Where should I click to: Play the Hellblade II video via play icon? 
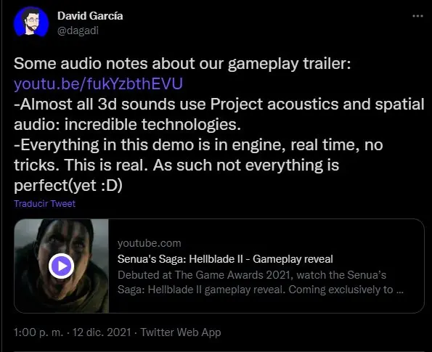tap(61, 266)
